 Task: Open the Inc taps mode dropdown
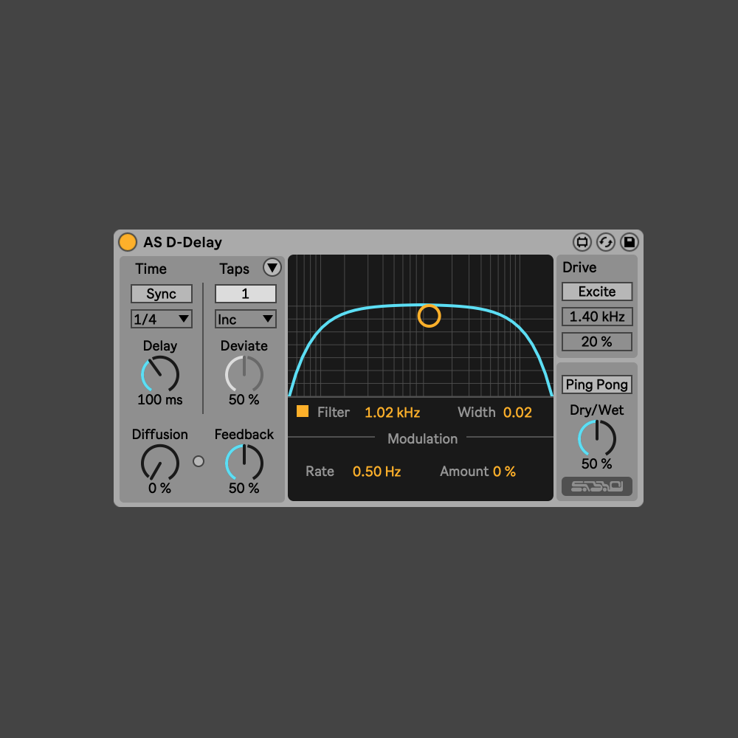[x=246, y=319]
